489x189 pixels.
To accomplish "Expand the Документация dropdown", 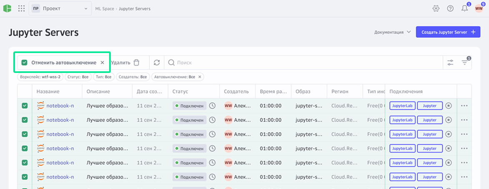I will 393,32.
